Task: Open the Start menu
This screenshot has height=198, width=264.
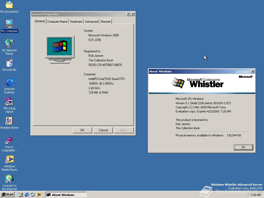Action: pyautogui.click(x=7, y=195)
